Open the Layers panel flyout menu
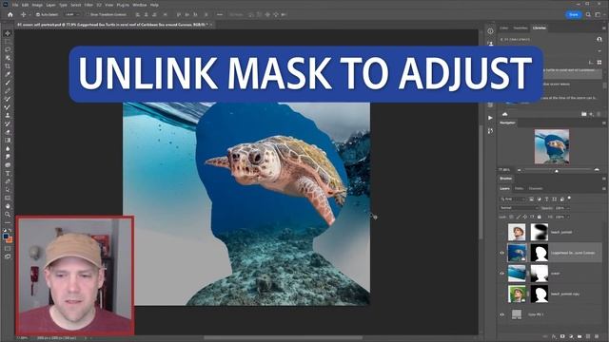Viewport: 609px width, 342px height. click(604, 188)
